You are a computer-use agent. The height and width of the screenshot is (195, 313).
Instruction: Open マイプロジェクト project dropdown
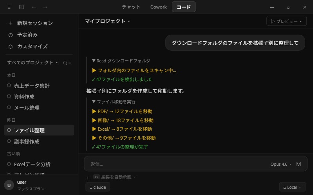[x=108, y=21]
